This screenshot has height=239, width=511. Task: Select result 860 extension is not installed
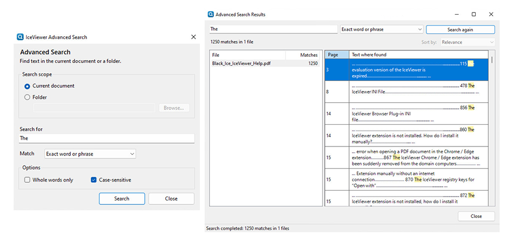407,135
